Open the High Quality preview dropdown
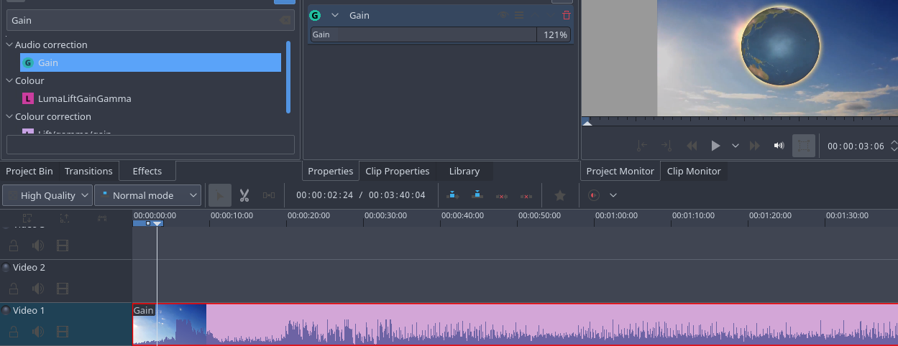This screenshot has width=898, height=346. tap(47, 195)
